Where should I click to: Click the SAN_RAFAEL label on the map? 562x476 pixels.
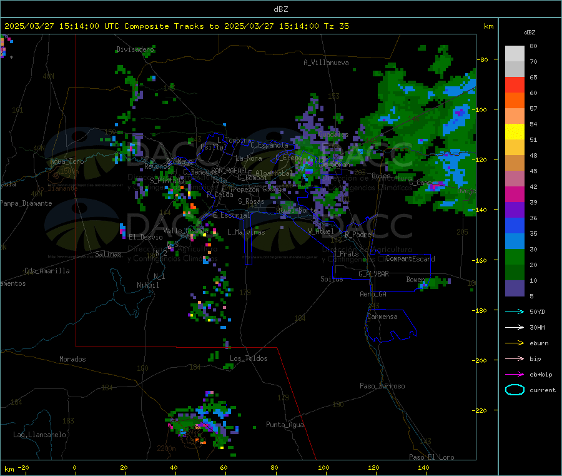tap(229, 170)
